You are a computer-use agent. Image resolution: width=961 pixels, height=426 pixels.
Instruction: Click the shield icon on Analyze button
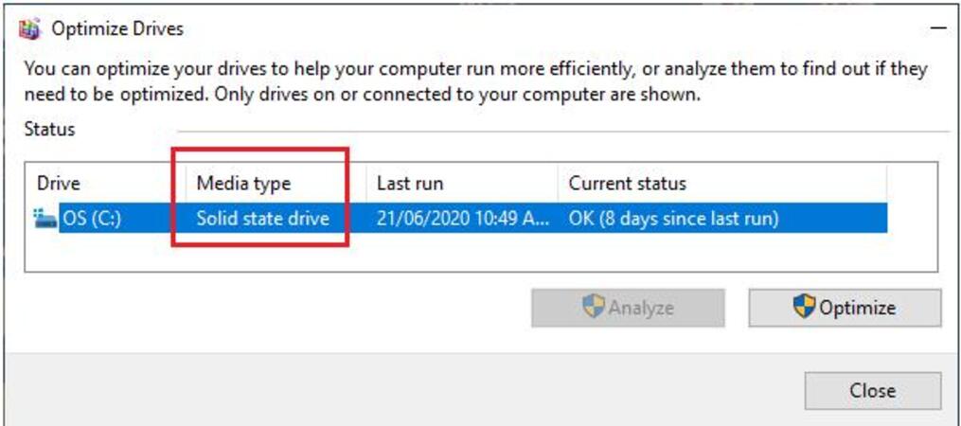(594, 307)
